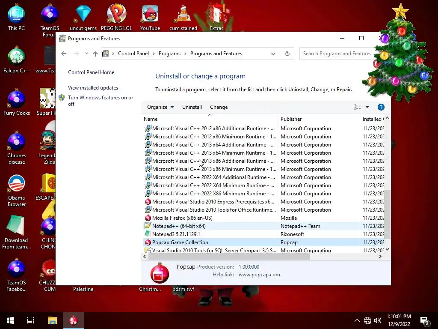Select the Mozilla Firefox program icon
This screenshot has height=329, width=438.
click(x=148, y=218)
